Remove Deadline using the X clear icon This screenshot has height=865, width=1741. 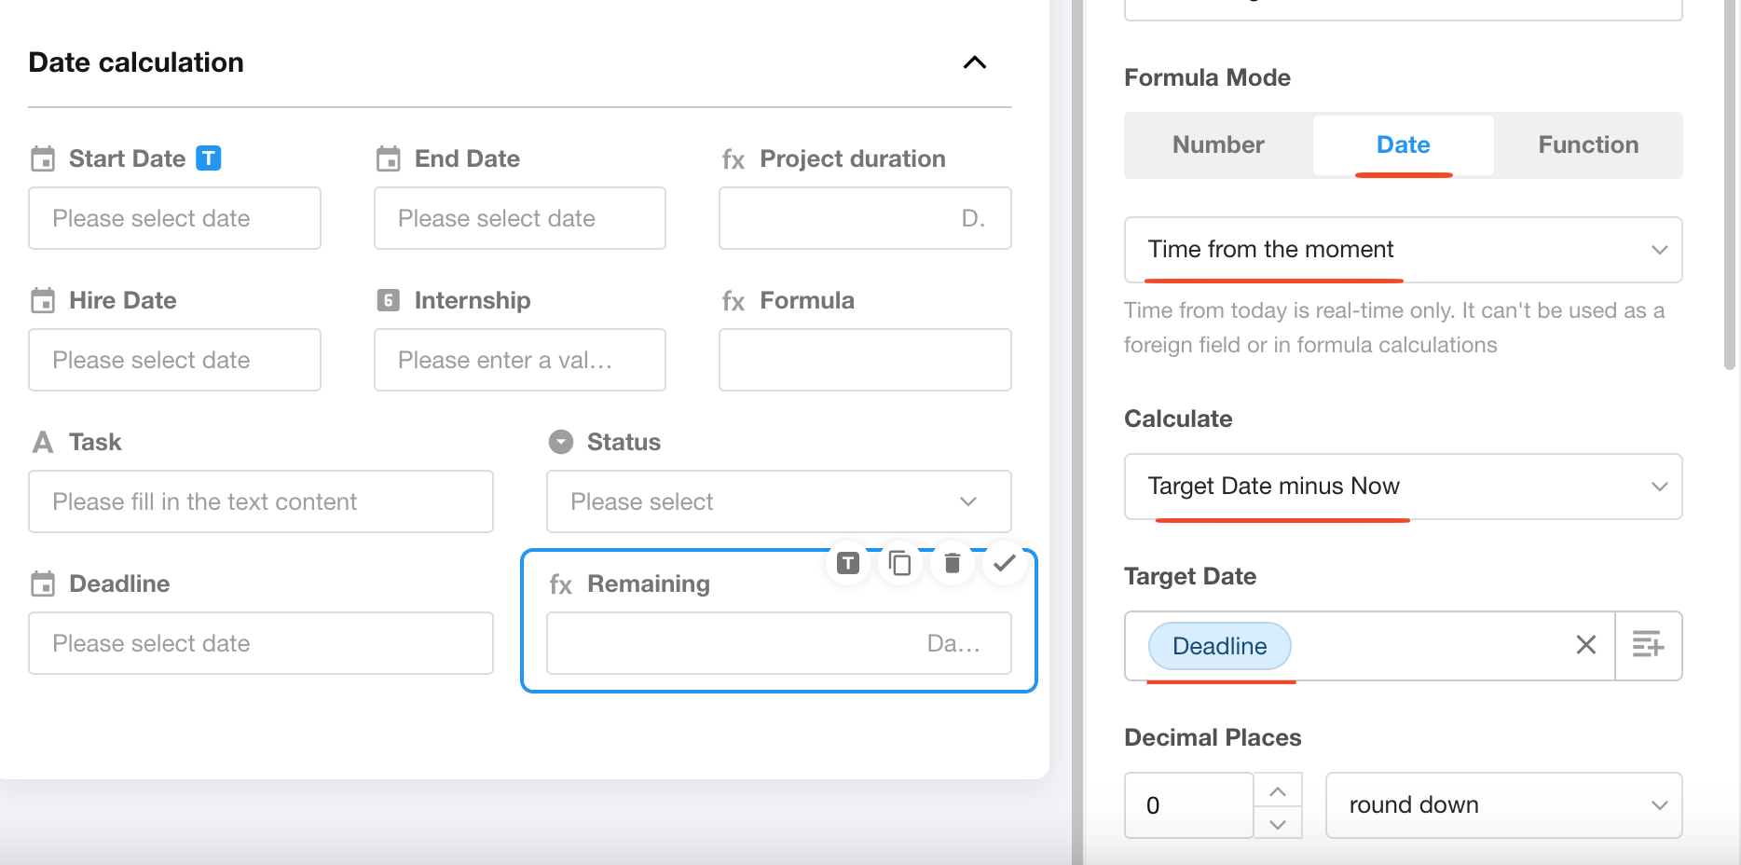tap(1585, 645)
